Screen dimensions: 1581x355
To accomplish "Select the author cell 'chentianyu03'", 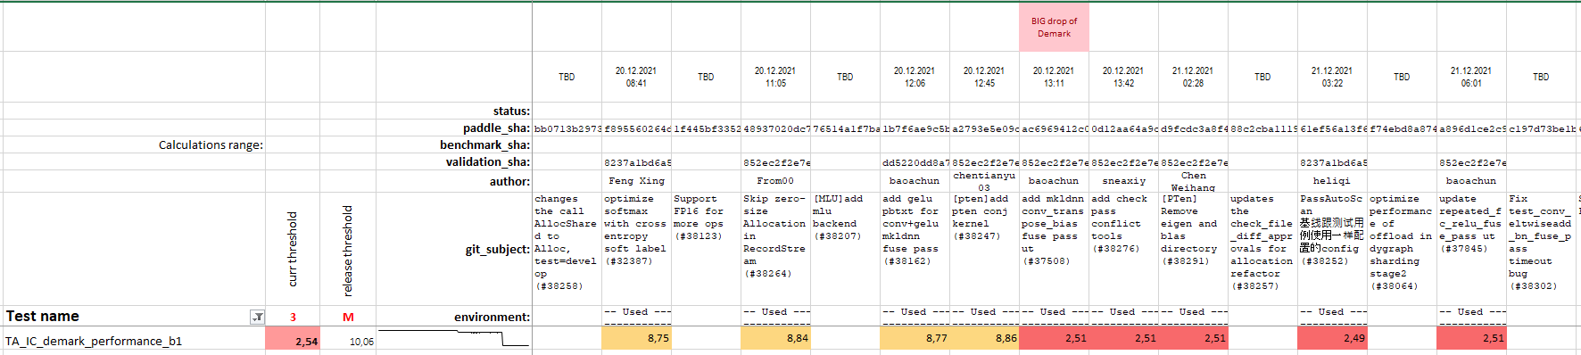I will click(984, 181).
